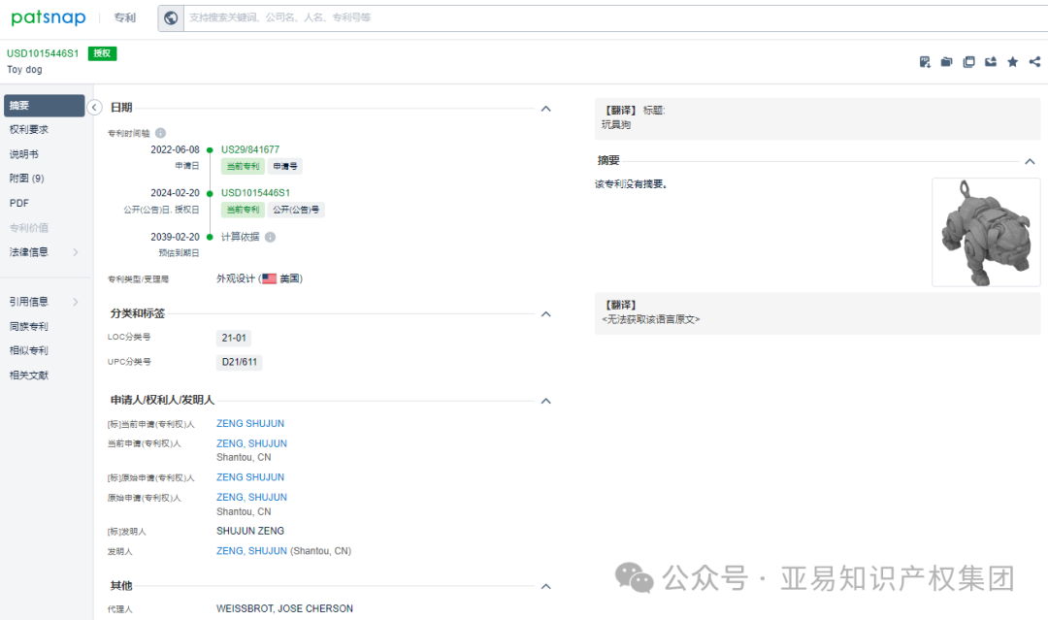Click the export icon near the star
The height and width of the screenshot is (620, 1048).
[990, 61]
